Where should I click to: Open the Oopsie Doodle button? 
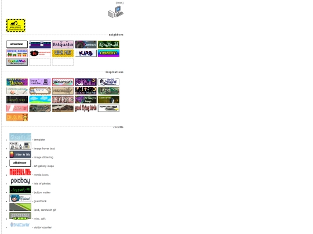17,53
